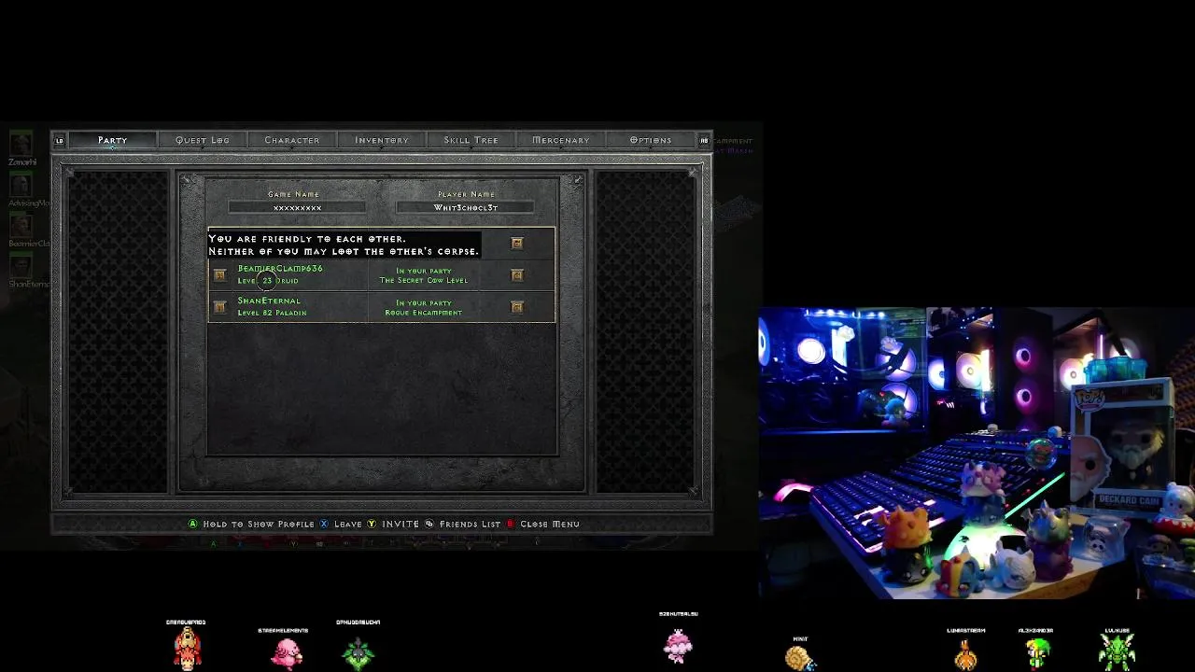Viewport: 1195px width, 672px height.
Task: Switch to the Quest Log tab
Action: pos(203,140)
